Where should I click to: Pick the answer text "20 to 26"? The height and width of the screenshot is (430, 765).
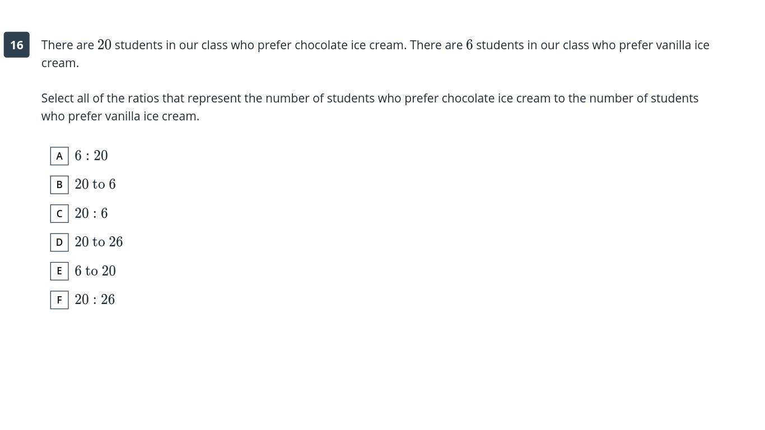click(x=99, y=242)
